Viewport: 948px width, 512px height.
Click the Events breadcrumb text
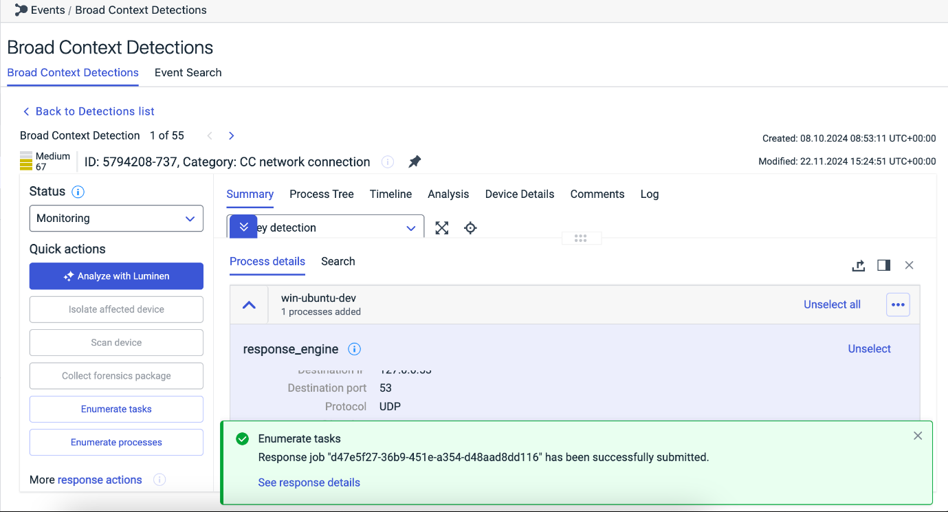click(x=48, y=10)
